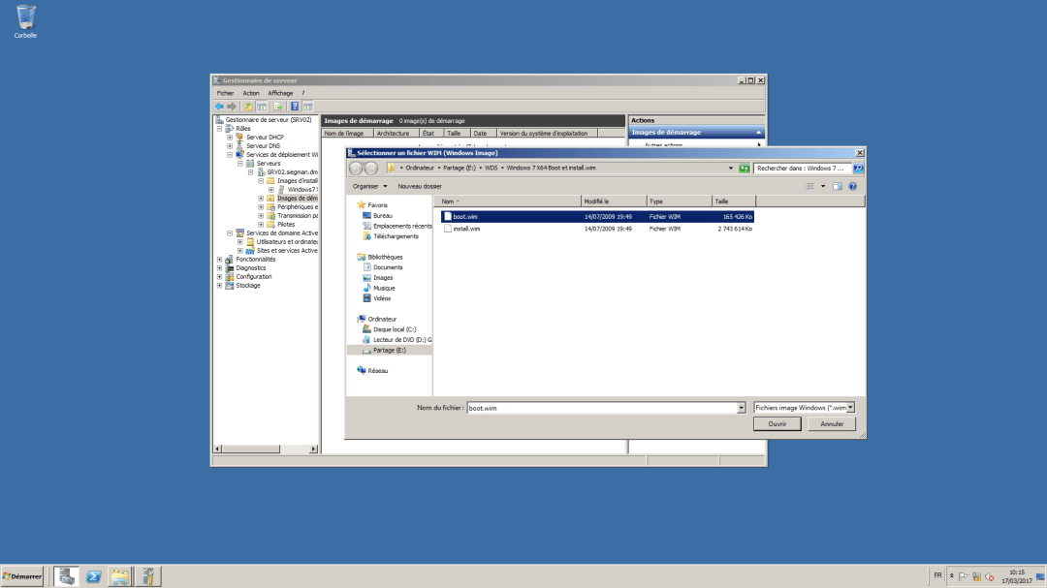This screenshot has width=1047, height=588.
Task: Open the Fichier menu in Server Manager
Action: tap(225, 93)
